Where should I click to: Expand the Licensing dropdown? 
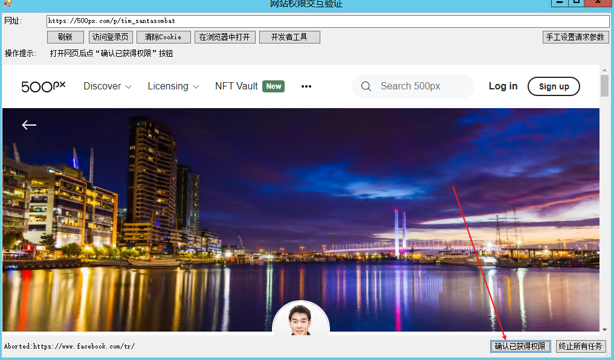[173, 86]
